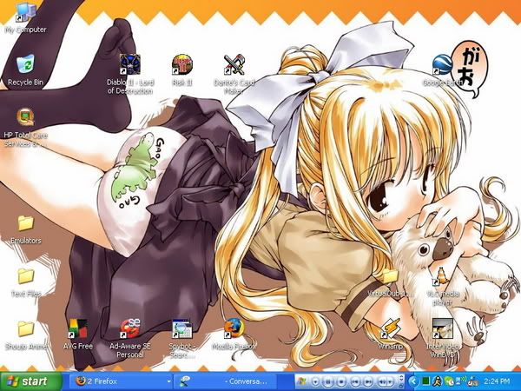Click the green square tray icon
The width and height of the screenshot is (521, 391).
pos(426,381)
